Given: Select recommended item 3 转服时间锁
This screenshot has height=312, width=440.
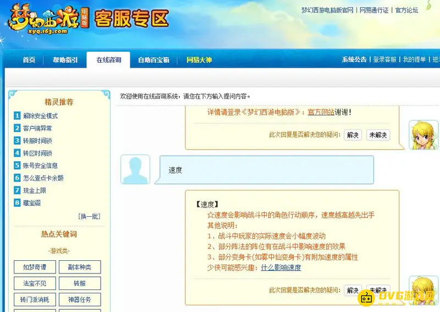Looking at the screenshot, I should tap(37, 140).
